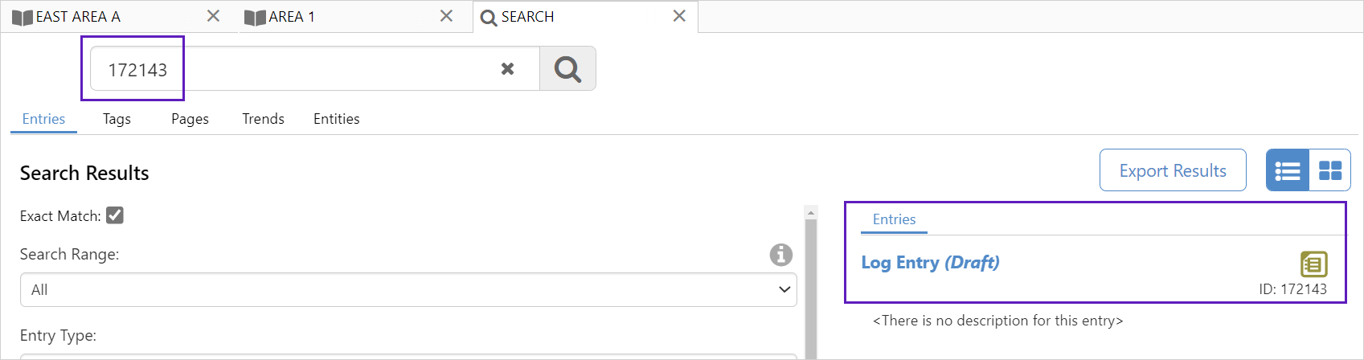Select the Entities tab
The height and width of the screenshot is (360, 1364).
pyautogui.click(x=336, y=119)
